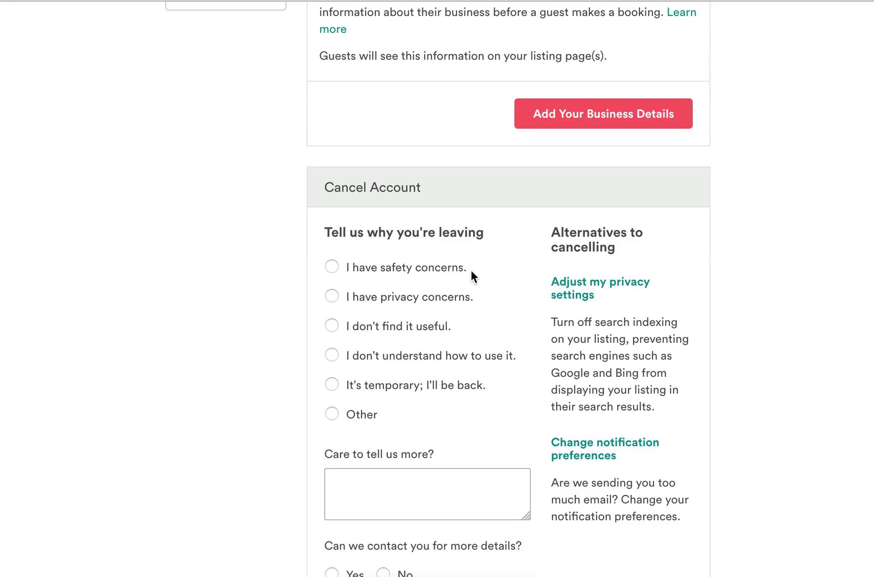The width and height of the screenshot is (874, 577).
Task: Select 'Other' reason radio button
Action: (x=332, y=413)
